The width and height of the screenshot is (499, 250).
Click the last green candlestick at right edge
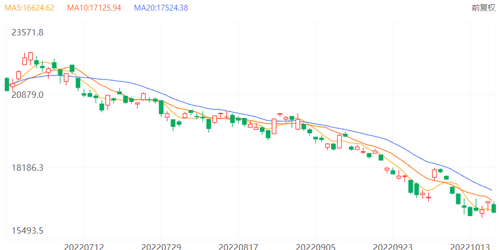tap(494, 208)
